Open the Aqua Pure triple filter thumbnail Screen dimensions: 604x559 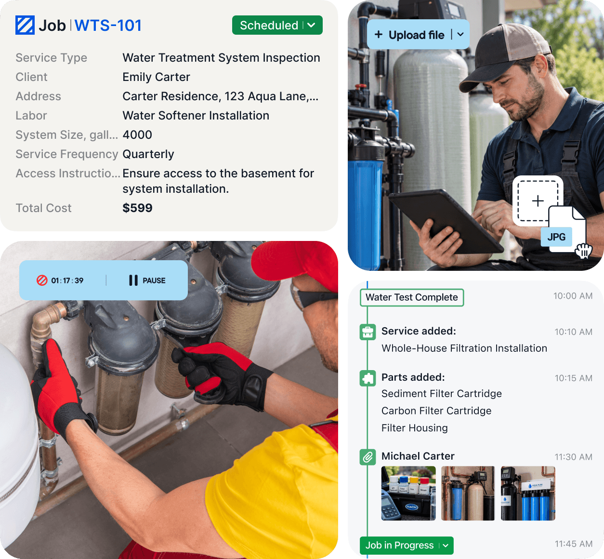click(528, 493)
